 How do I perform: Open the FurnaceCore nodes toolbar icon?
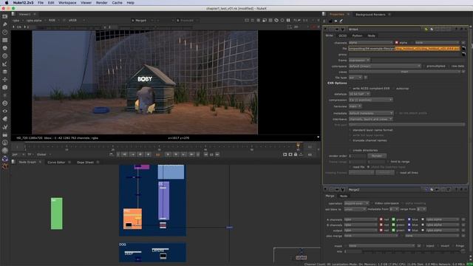[5, 143]
